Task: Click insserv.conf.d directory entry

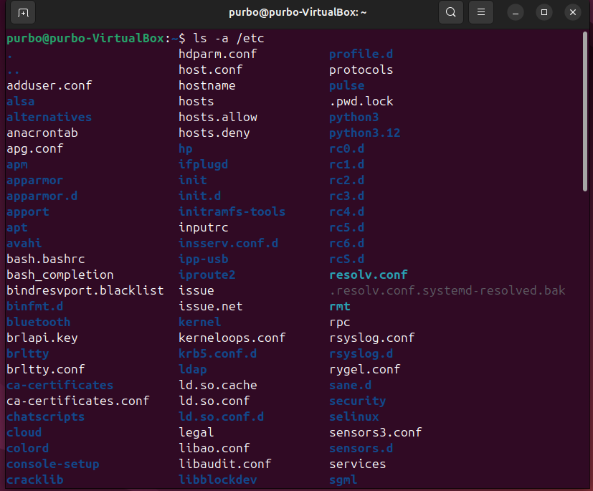Action: [229, 243]
